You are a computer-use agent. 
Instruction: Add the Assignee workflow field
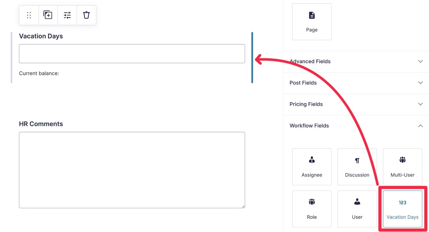312,167
